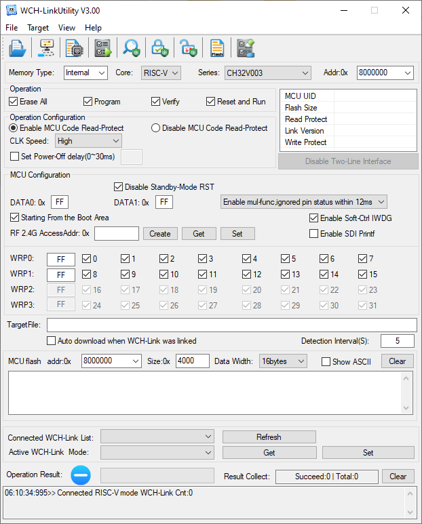The width and height of the screenshot is (422, 524).
Task: Open the File menu
Action: (x=12, y=28)
